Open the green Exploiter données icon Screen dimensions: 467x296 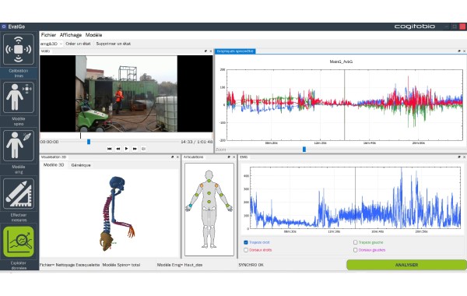[19, 241]
